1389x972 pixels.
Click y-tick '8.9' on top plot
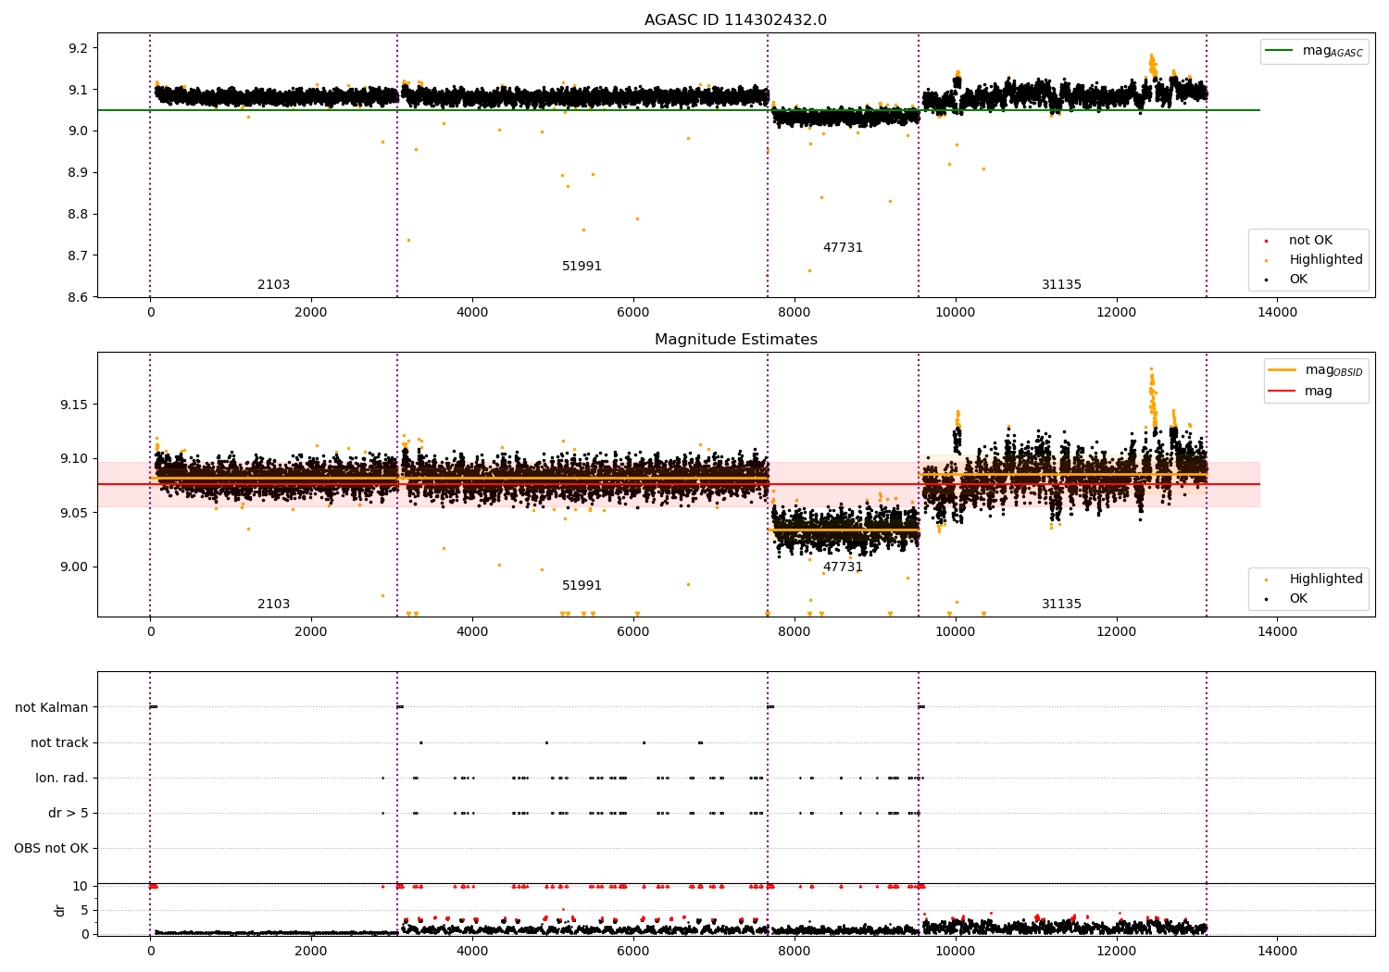pyautogui.click(x=78, y=173)
